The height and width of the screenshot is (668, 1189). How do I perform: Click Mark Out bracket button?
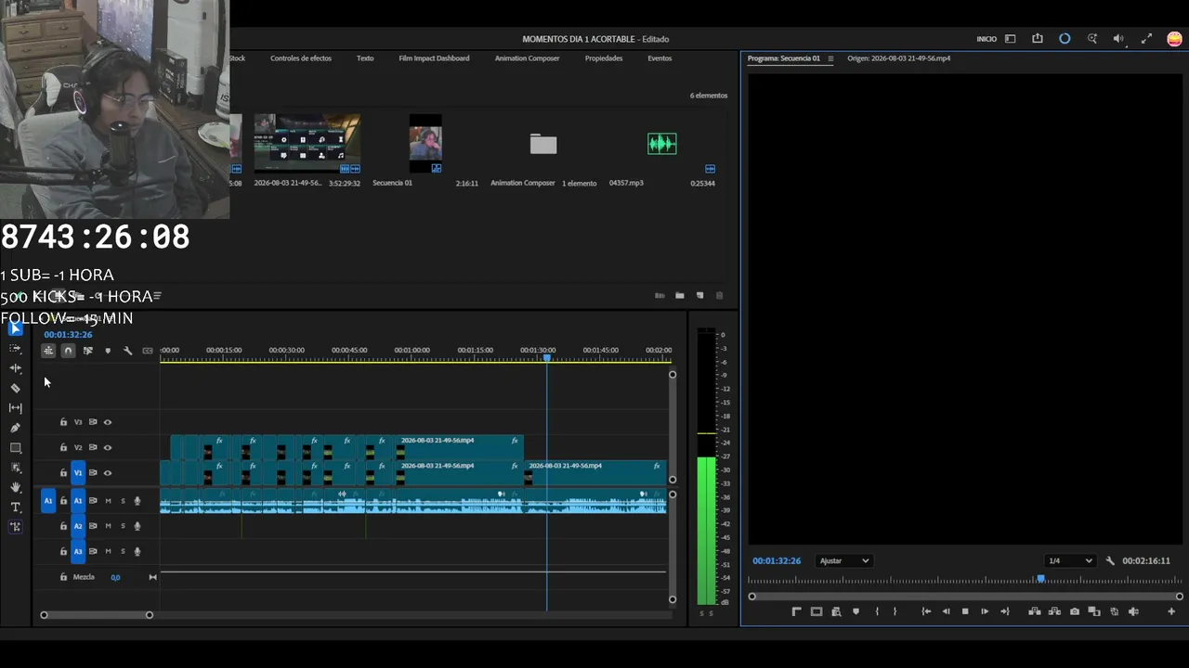(895, 611)
